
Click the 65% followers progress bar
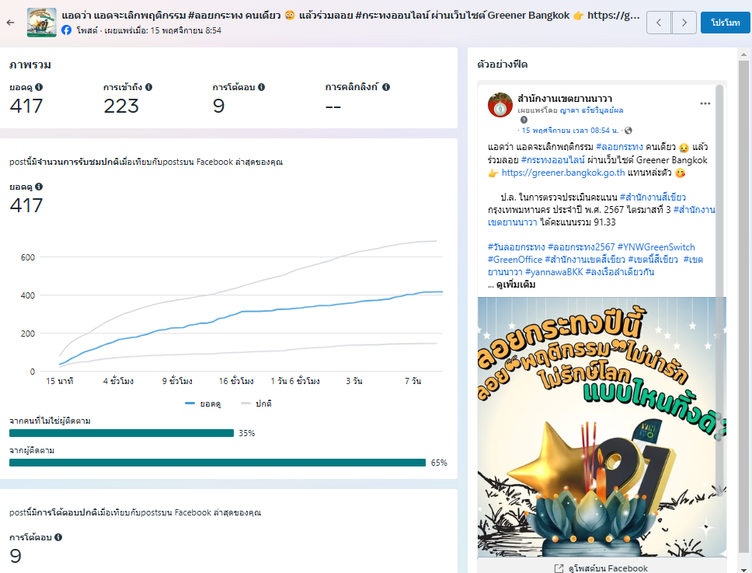coord(218,463)
